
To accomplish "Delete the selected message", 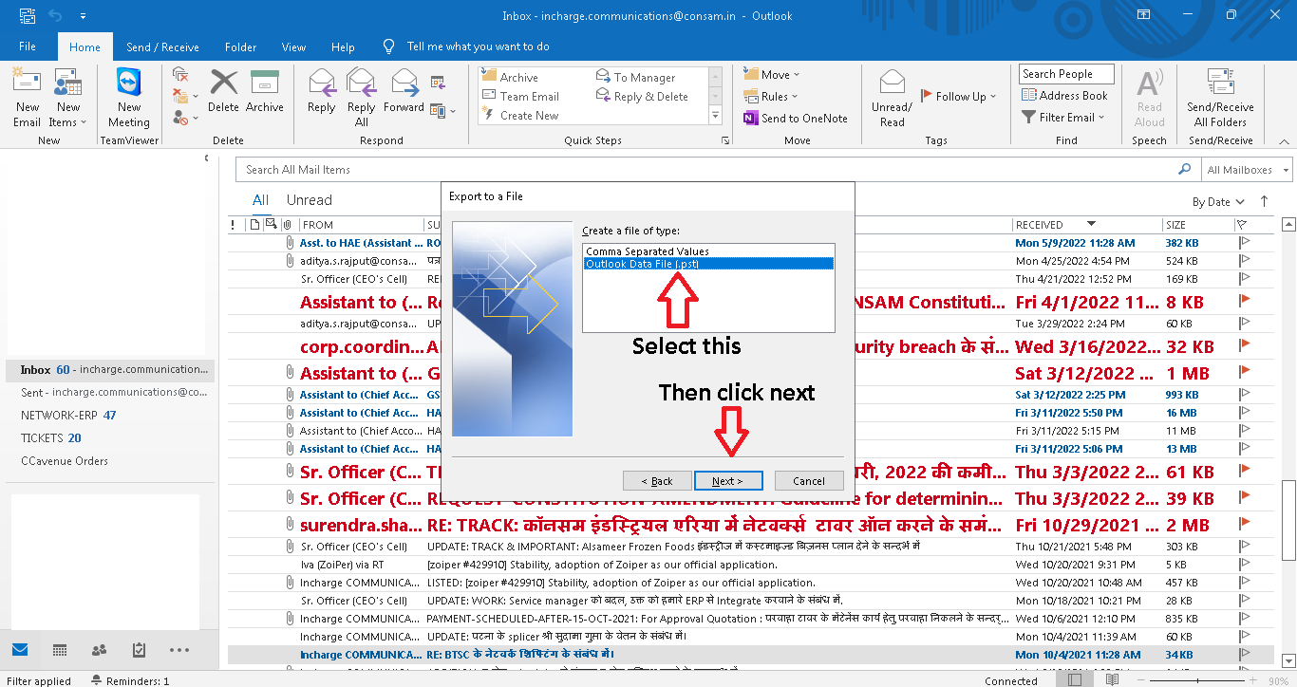I will [224, 92].
